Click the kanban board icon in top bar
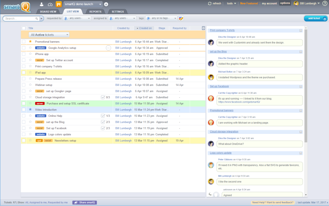 pos(58,4)
